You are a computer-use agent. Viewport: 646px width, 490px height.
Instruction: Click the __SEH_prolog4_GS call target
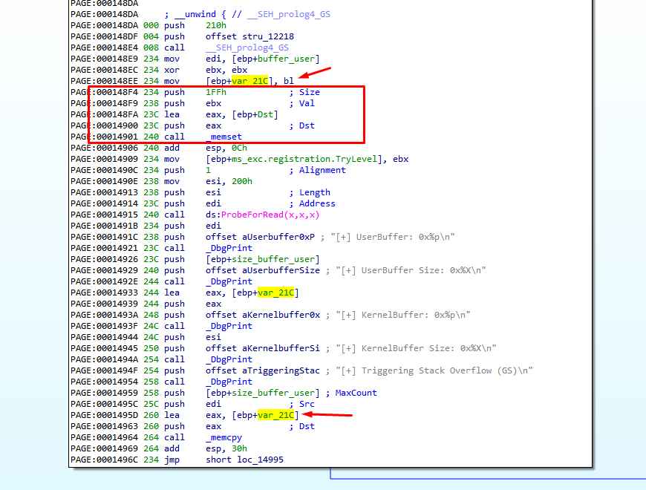(x=247, y=48)
